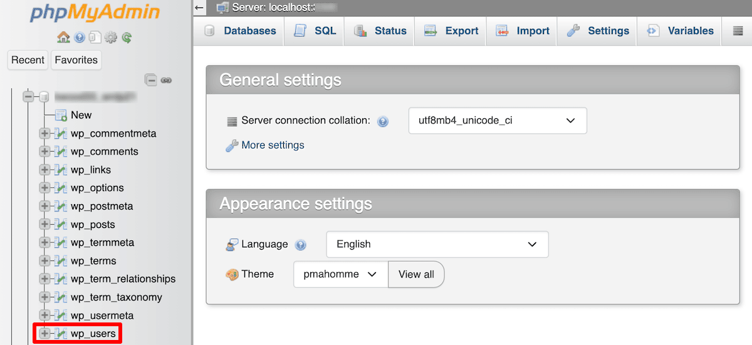
Task: Open the top menu overflow hamburger icon
Action: click(738, 31)
